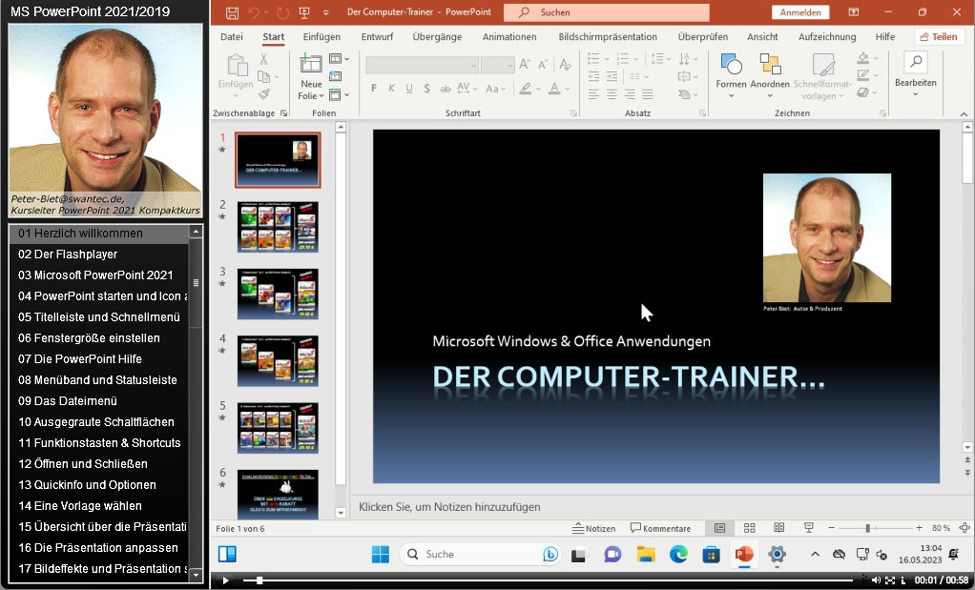
Task: Click the zoom slider in status bar
Action: (867, 528)
